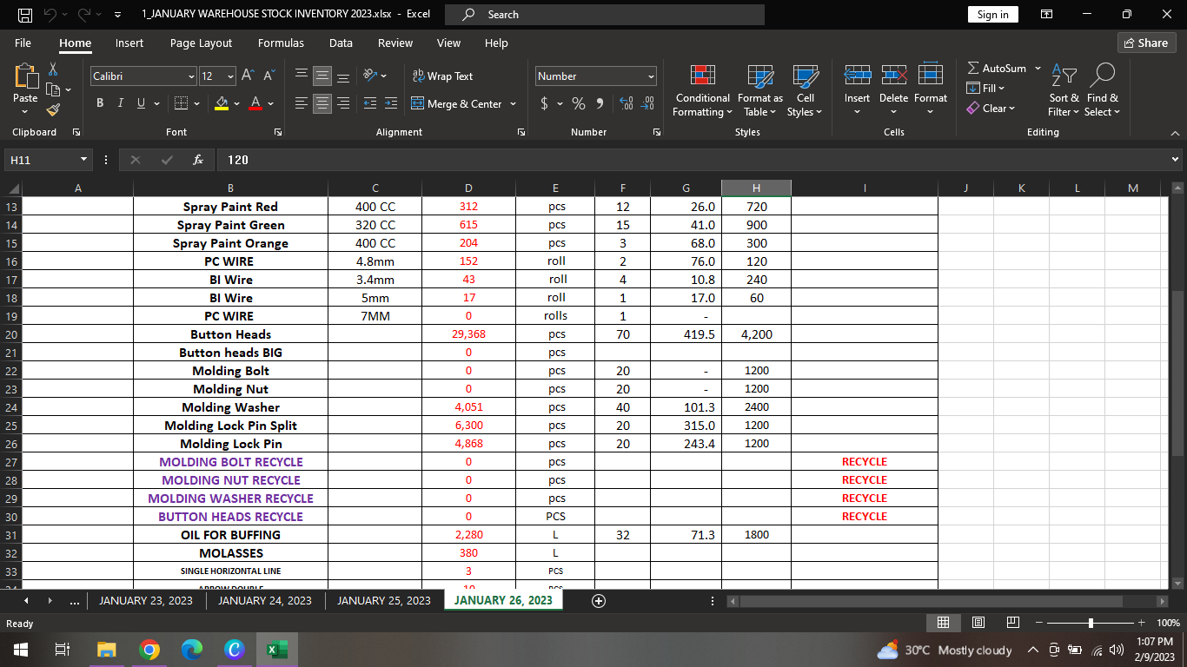
Task: Open the Format as Table gallery
Action: pyautogui.click(x=760, y=76)
